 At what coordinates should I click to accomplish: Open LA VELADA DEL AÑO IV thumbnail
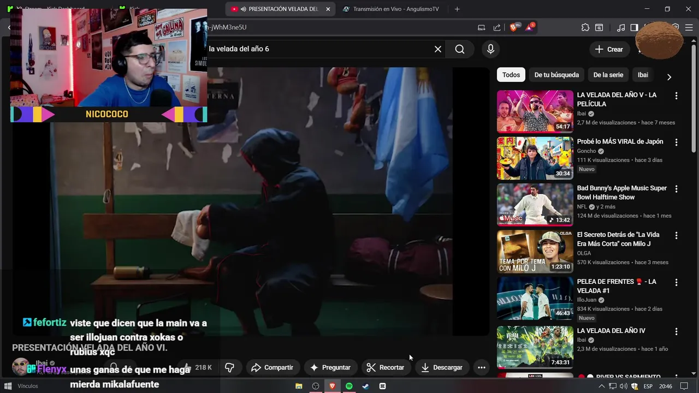coord(535,347)
